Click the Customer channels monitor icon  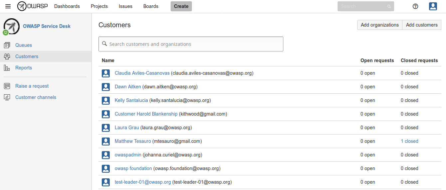pyautogui.click(x=7, y=97)
